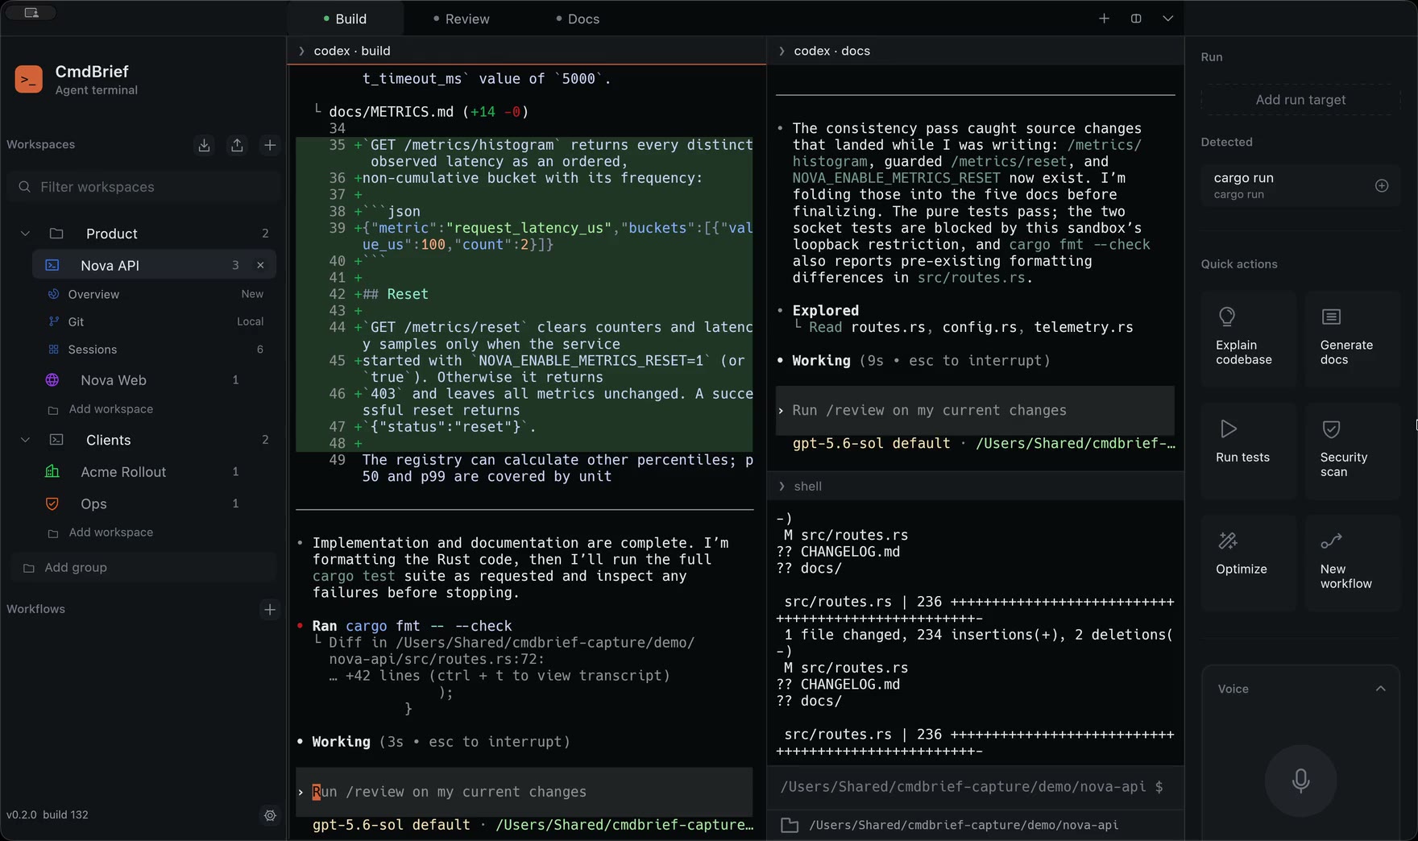Click the Optimize magic wand action
The image size is (1418, 841).
[1248, 562]
